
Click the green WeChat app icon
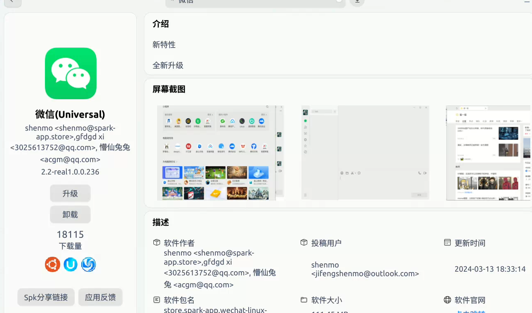click(71, 74)
